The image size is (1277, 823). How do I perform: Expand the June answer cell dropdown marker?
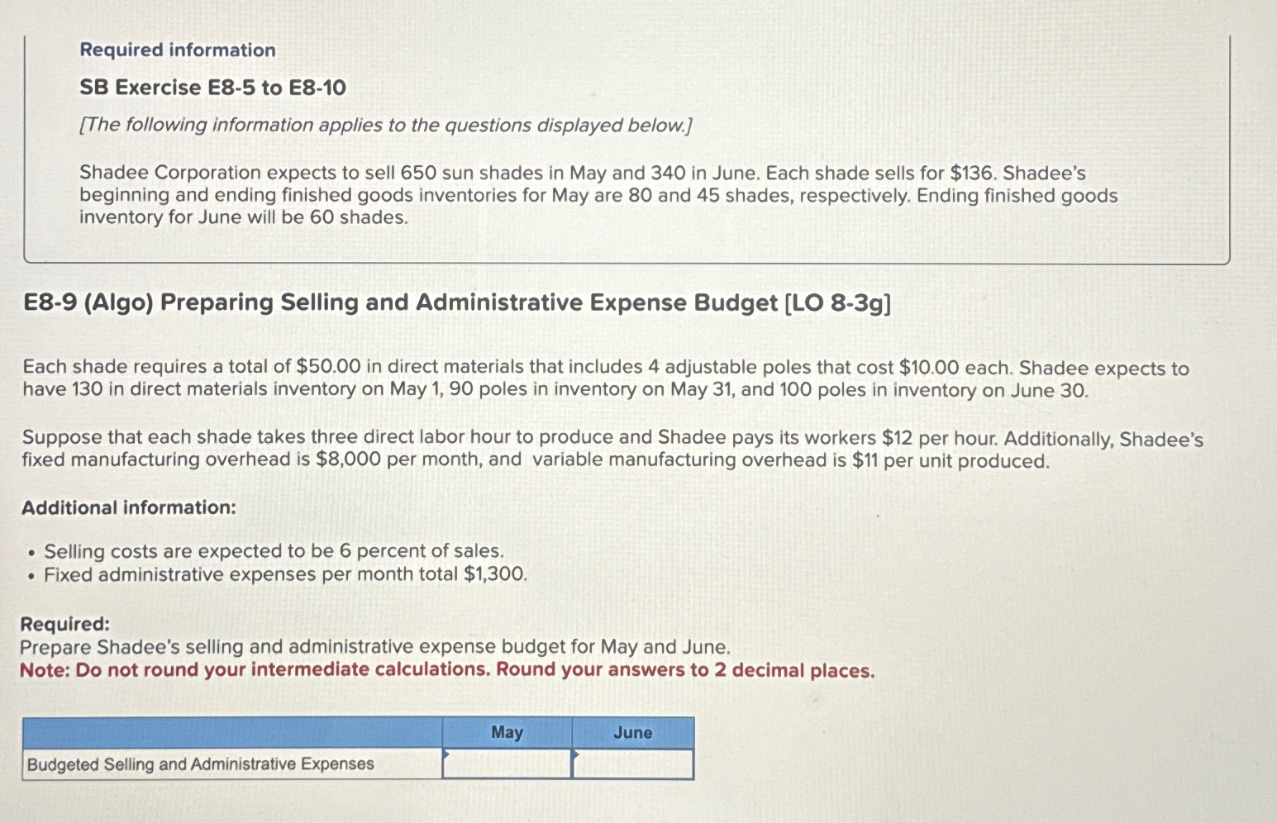pos(576,754)
